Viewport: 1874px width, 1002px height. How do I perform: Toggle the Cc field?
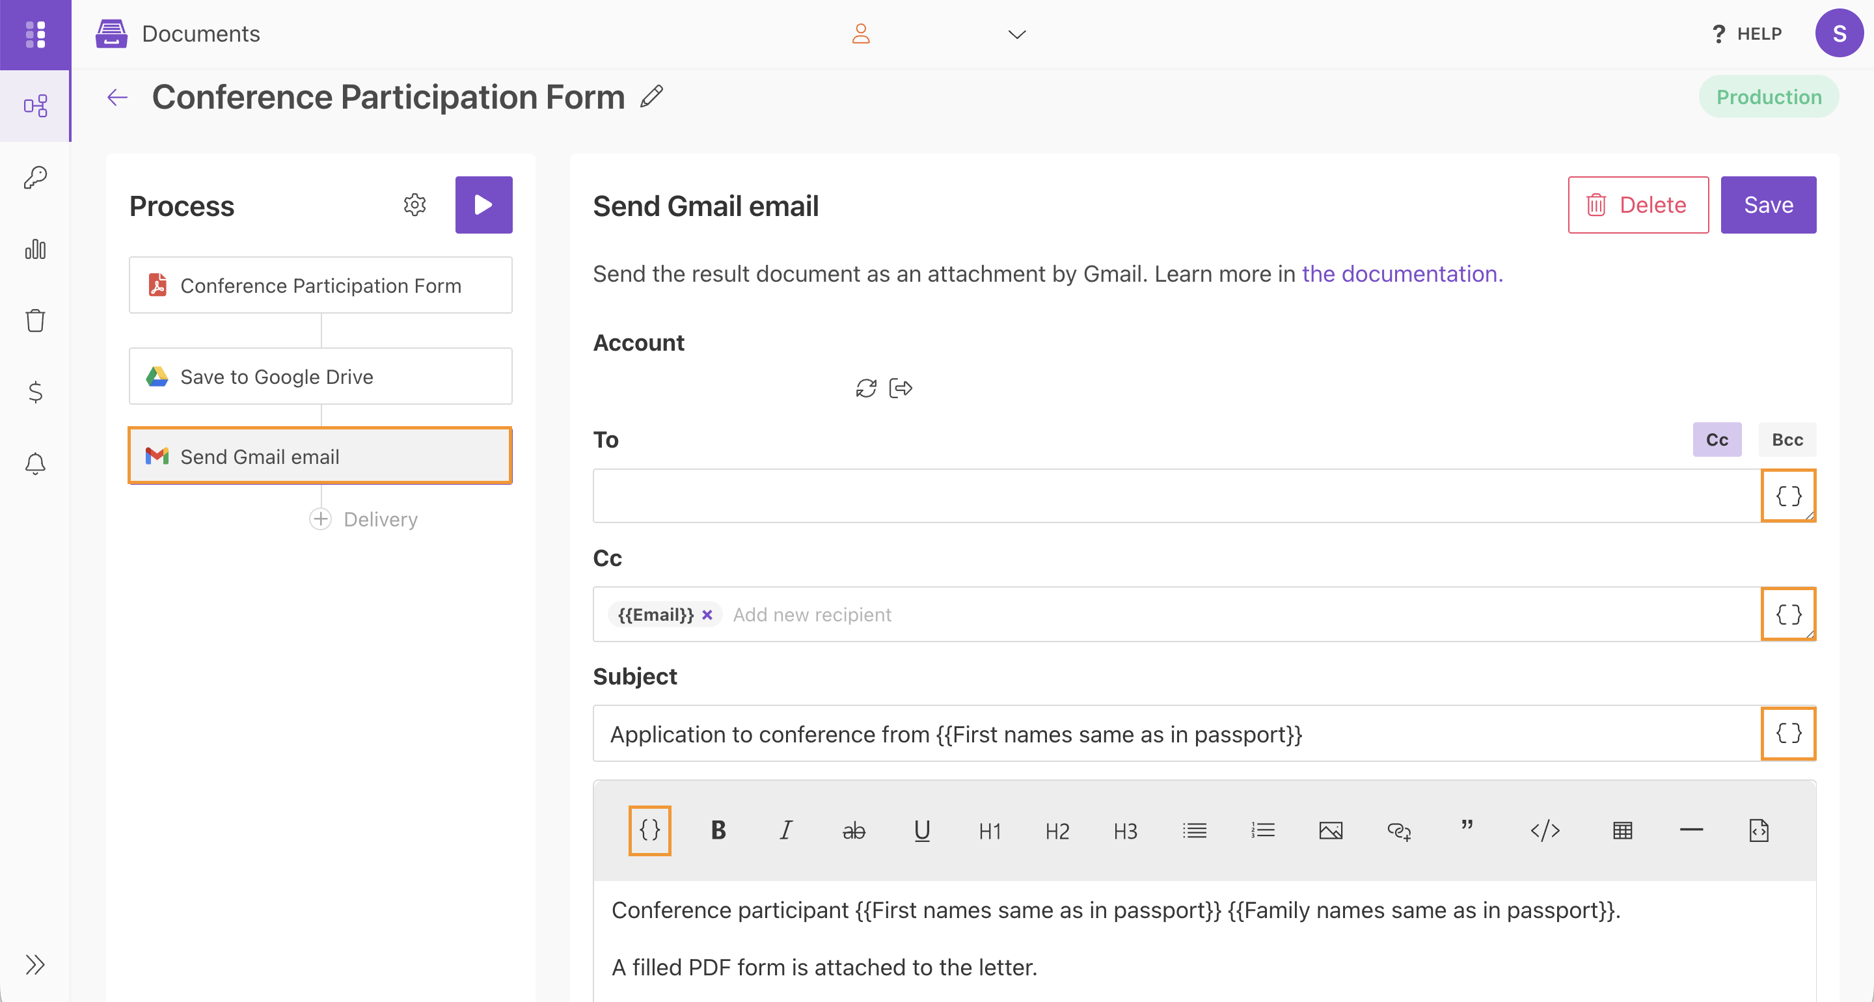click(x=1717, y=439)
